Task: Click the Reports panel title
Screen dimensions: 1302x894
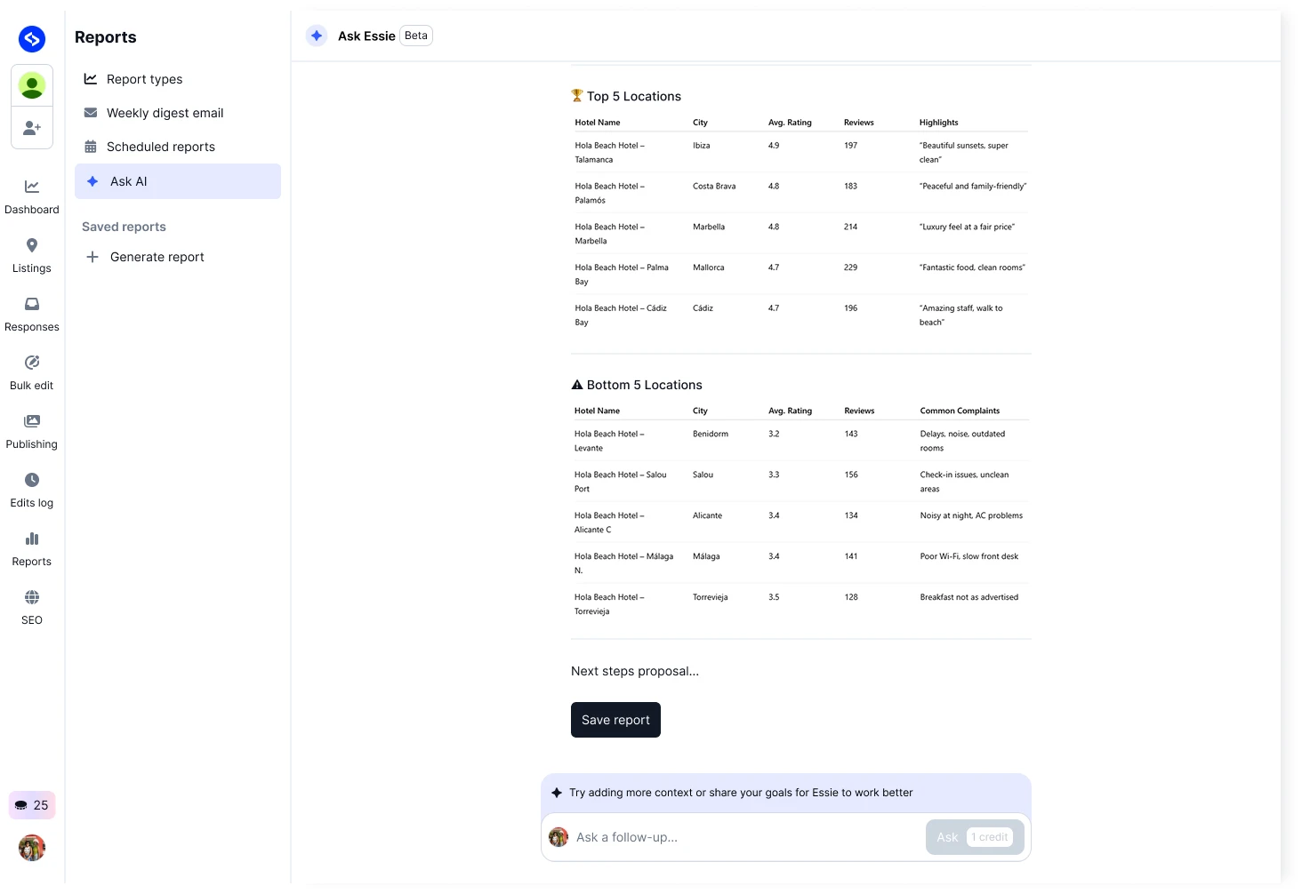Action: (x=106, y=37)
